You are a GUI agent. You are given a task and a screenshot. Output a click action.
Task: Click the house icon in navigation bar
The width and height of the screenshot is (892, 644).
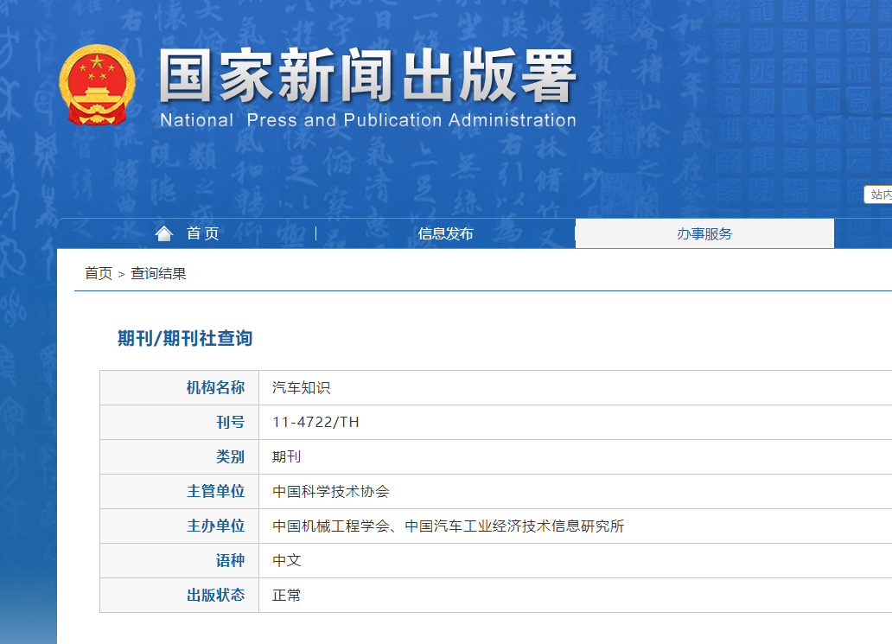pyautogui.click(x=163, y=233)
